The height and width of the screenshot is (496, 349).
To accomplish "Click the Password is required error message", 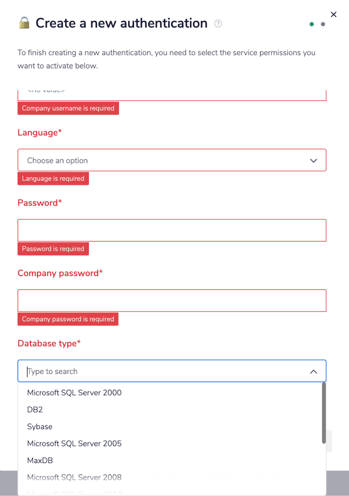I will pos(53,249).
